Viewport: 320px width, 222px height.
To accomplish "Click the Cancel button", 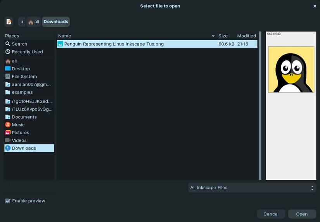I will 271,214.
